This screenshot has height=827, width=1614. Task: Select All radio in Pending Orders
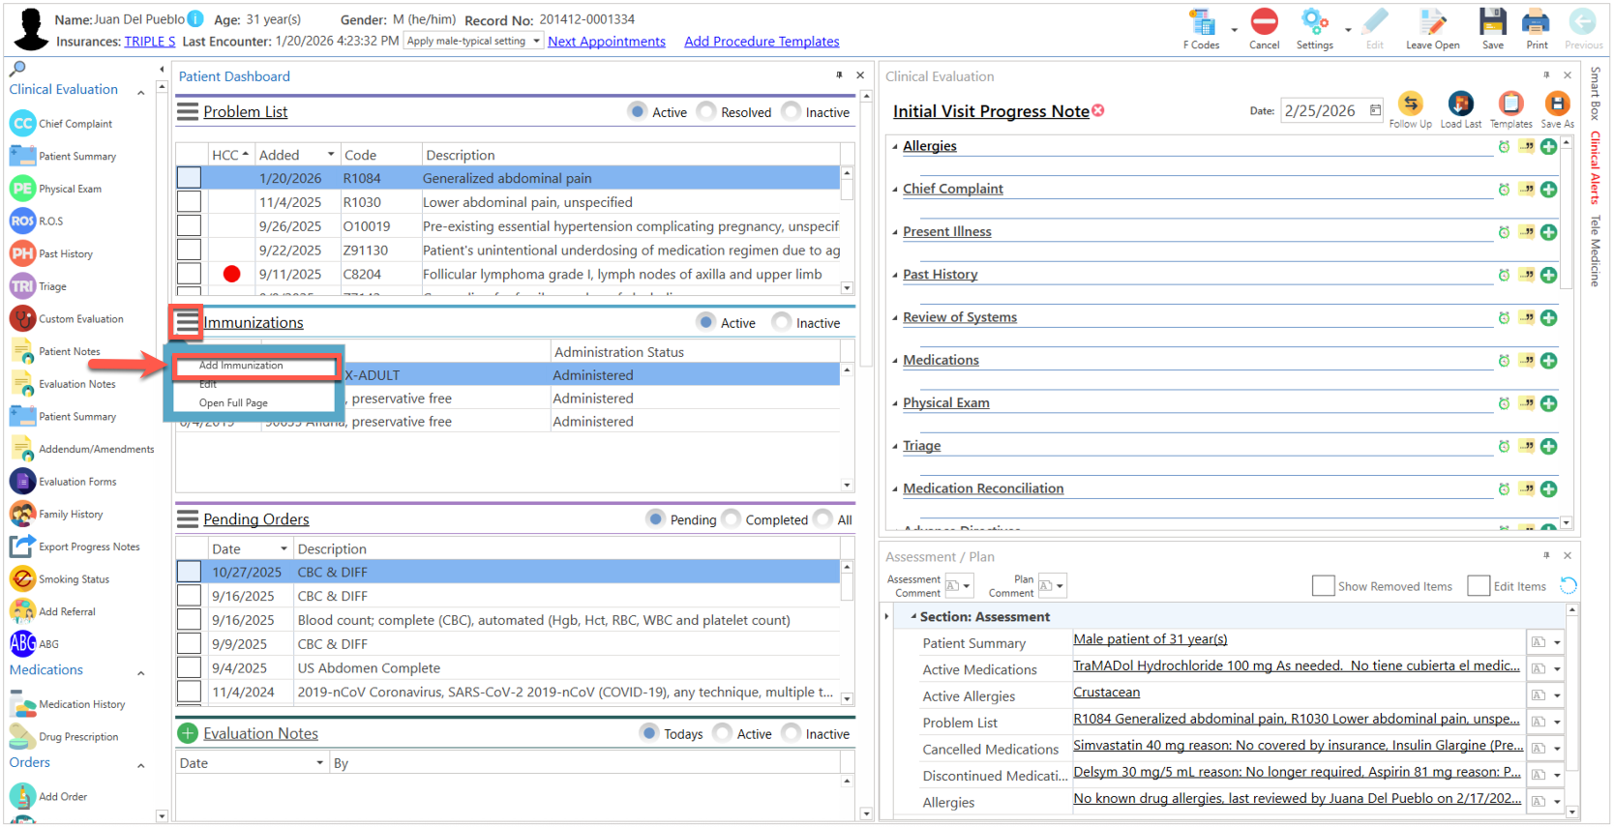(822, 518)
